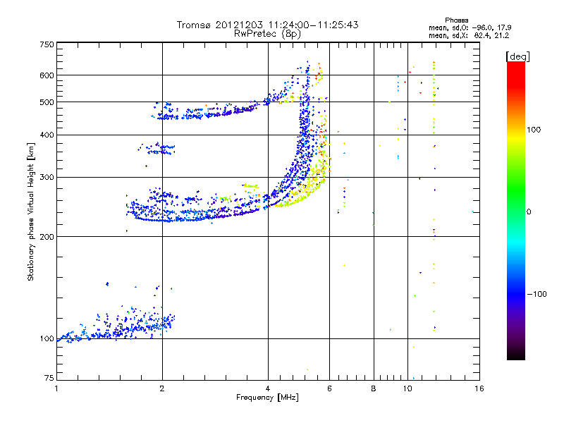Click the y-axis '100' tick label
This screenshot has height=423, width=564.
tap(47, 339)
